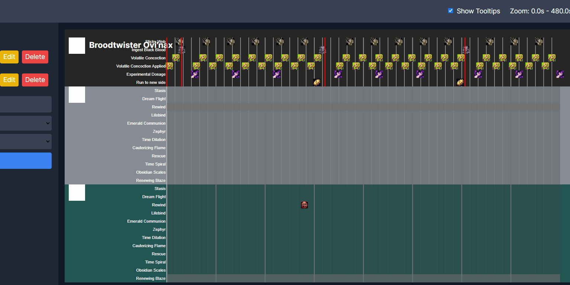Click the Dream Flight label in the gray section

click(154, 99)
